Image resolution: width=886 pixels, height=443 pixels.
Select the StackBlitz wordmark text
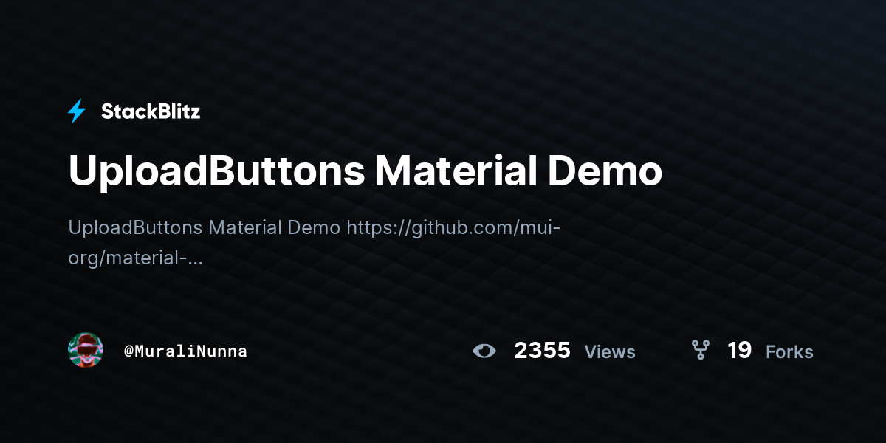151,111
